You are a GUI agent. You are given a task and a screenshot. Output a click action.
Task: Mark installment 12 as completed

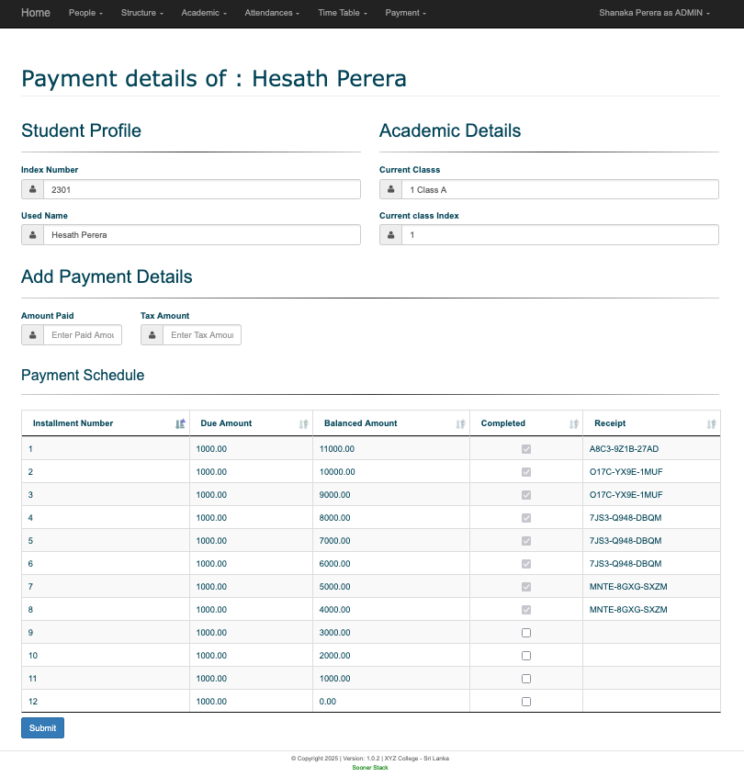(526, 702)
